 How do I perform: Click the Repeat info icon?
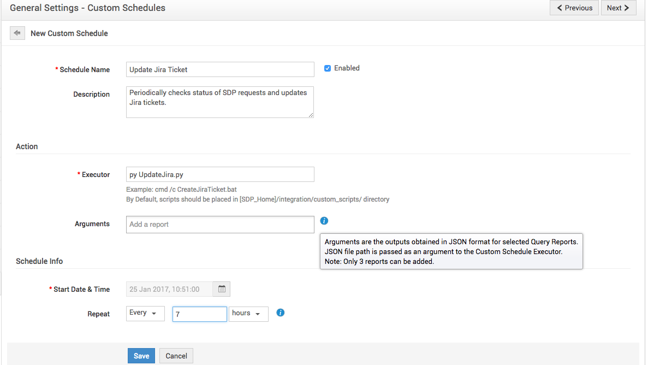click(x=281, y=313)
